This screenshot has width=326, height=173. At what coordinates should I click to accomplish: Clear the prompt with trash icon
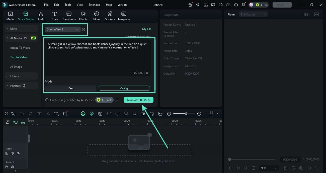147,73
